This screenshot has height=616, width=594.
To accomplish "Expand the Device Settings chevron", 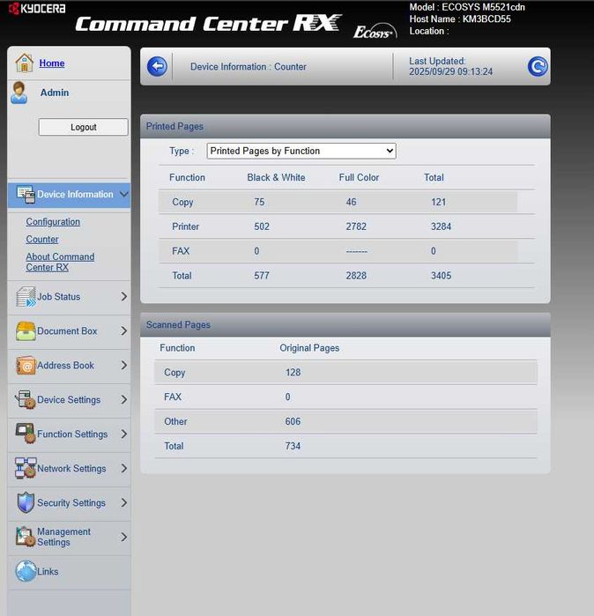I will 124,399.
